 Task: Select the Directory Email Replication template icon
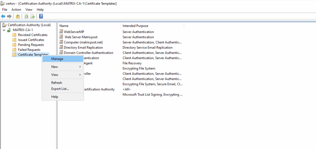pyautogui.click(x=61, y=47)
